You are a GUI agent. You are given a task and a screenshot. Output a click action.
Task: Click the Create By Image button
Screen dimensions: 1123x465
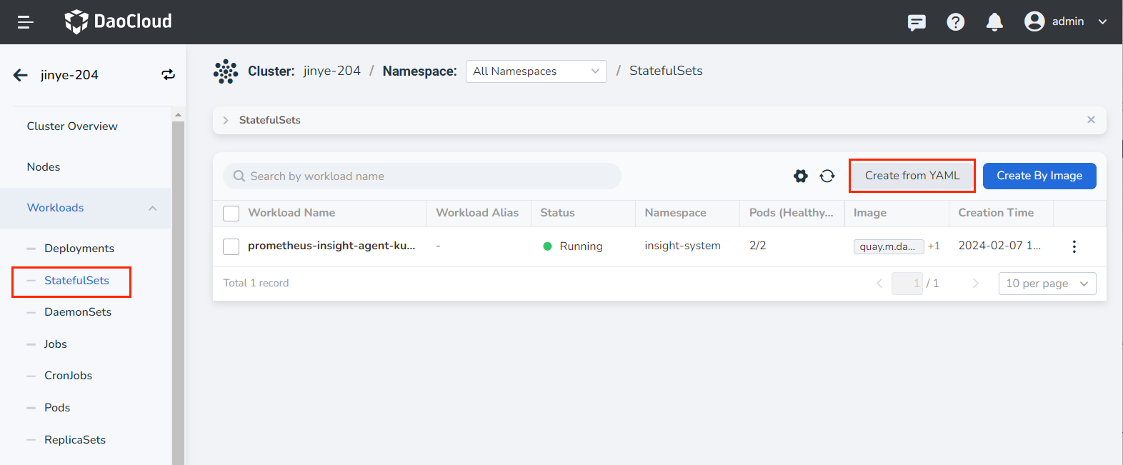point(1039,176)
